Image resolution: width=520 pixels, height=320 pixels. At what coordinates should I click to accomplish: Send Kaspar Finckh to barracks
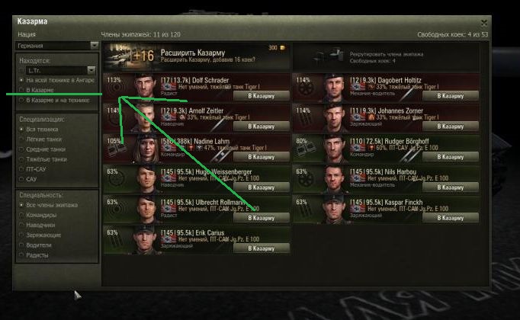point(451,218)
